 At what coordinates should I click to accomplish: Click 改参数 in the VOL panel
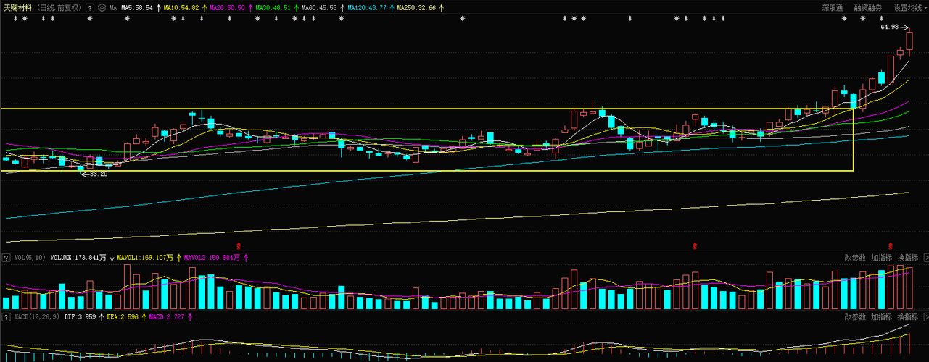[855, 257]
